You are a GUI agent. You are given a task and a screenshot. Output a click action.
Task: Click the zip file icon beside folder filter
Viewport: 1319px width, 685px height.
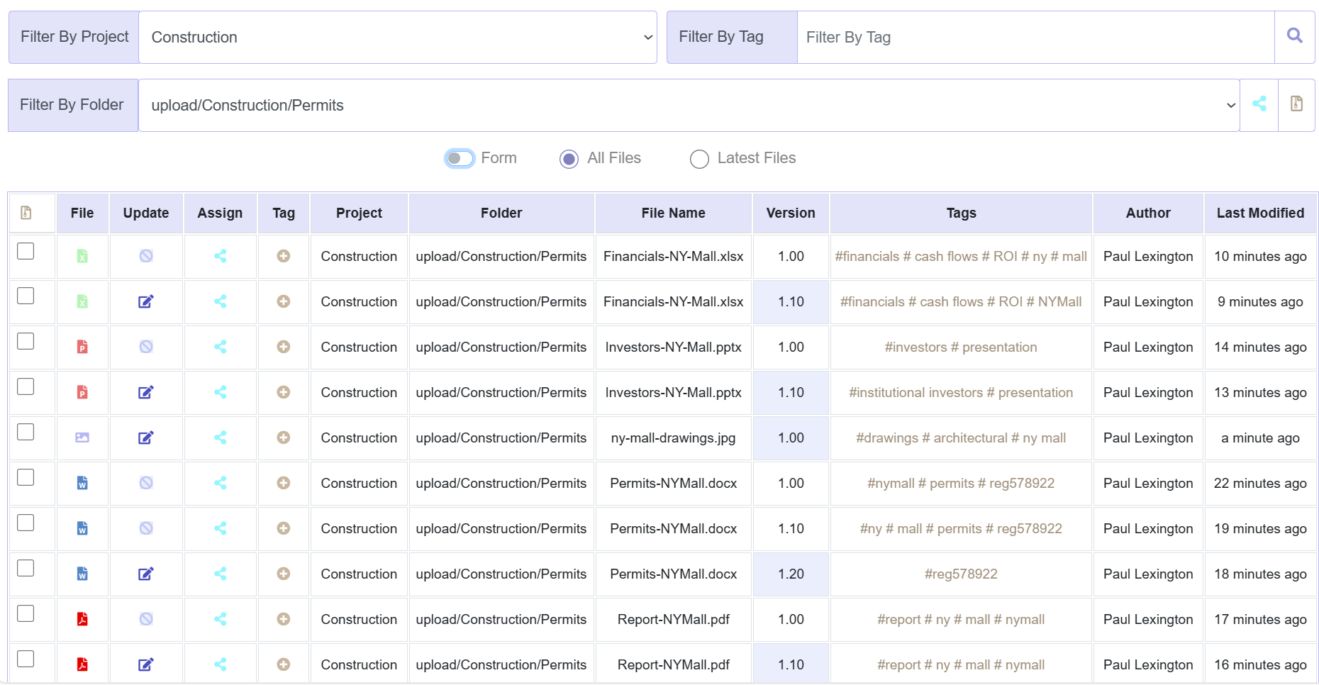pos(1296,104)
